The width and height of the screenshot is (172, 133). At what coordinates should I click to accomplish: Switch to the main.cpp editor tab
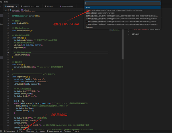11,7
